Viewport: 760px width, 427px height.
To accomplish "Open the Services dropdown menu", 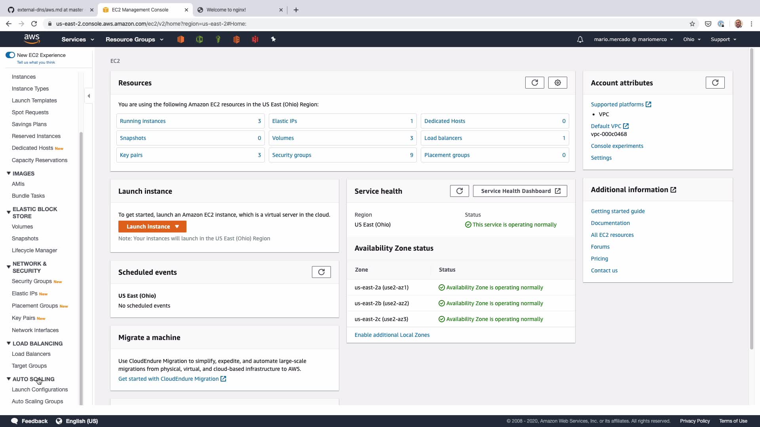I will (x=78, y=40).
